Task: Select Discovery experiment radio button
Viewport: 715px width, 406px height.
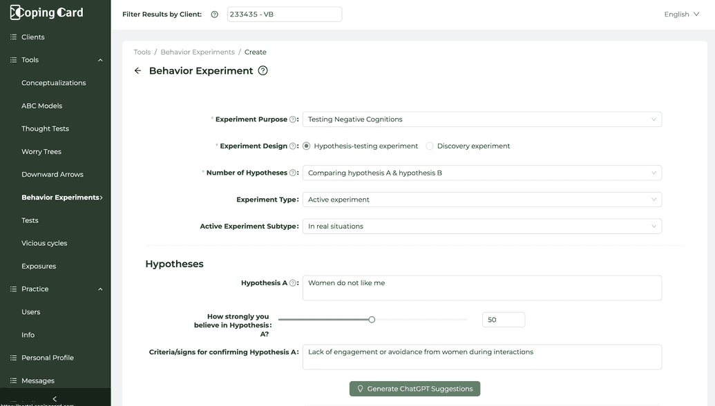Action: 430,146
